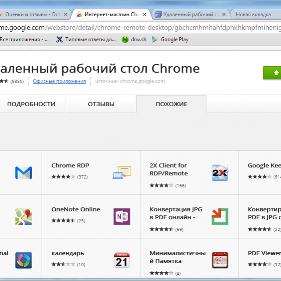Open the календарь app title
The height and width of the screenshot is (281, 281).
click(68, 253)
